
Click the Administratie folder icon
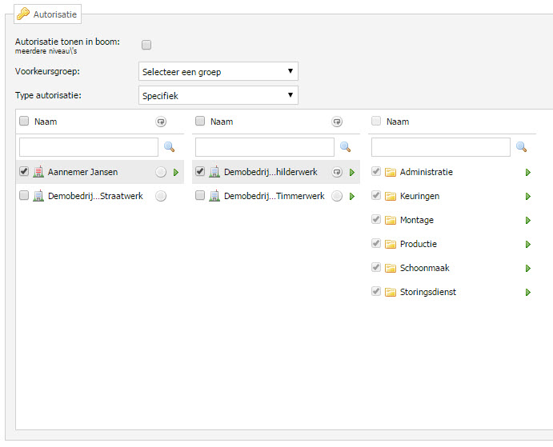tap(391, 172)
